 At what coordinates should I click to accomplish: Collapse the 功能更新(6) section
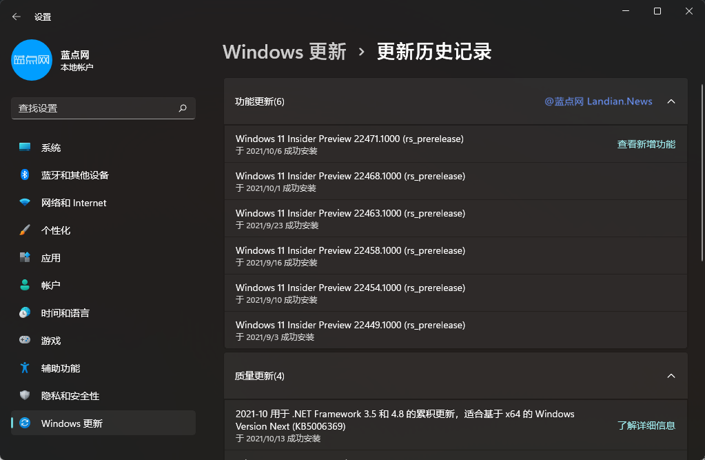pyautogui.click(x=671, y=101)
